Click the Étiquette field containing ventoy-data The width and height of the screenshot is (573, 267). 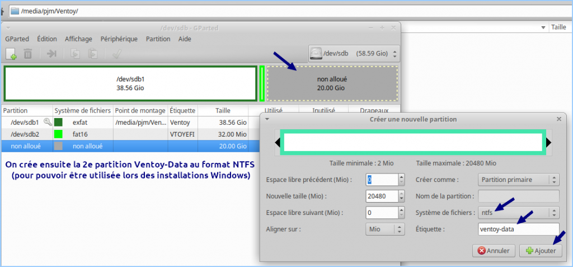tap(518, 229)
